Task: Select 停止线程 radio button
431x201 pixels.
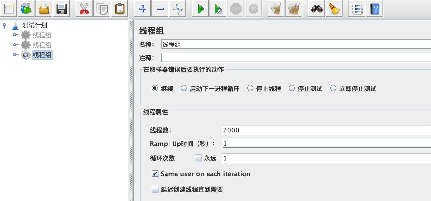Action: pyautogui.click(x=250, y=88)
